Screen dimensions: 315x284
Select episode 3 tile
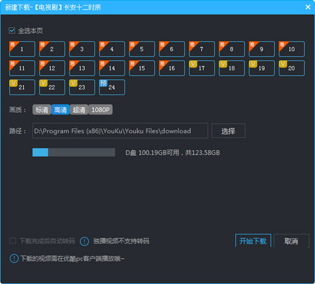(82, 49)
